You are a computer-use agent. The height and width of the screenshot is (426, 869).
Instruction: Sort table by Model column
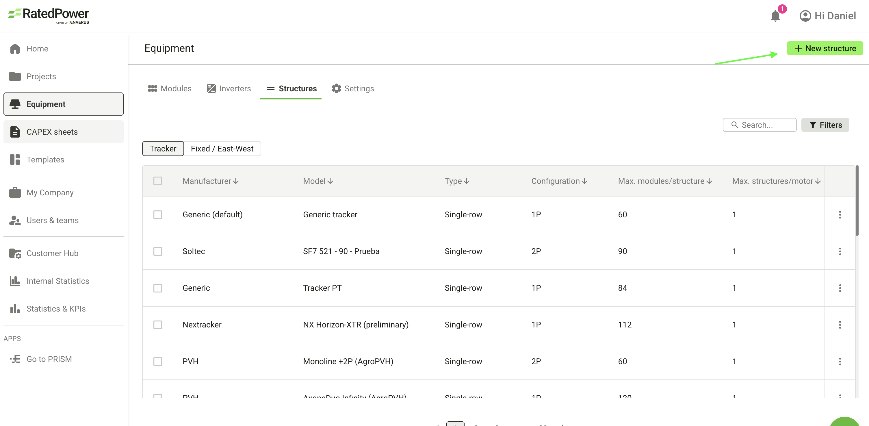[318, 181]
